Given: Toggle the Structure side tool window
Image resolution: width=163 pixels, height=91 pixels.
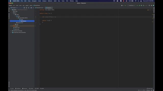Looking at the screenshot, I should [x=9, y=16].
